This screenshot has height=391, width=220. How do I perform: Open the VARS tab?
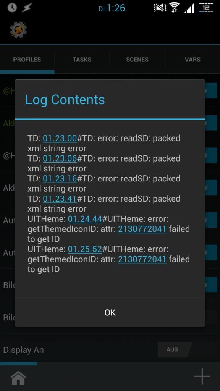coord(192,60)
